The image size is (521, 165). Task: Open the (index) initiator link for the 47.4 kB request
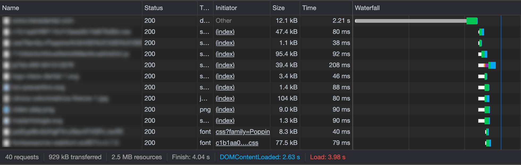coord(225,32)
